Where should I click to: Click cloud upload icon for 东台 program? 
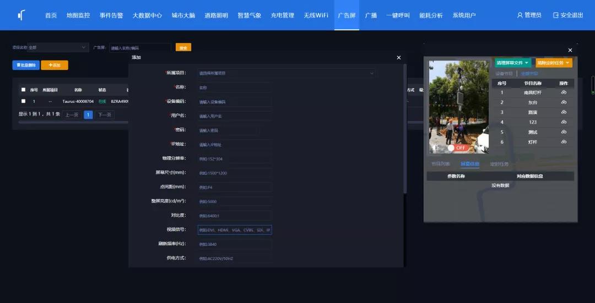[563, 102]
